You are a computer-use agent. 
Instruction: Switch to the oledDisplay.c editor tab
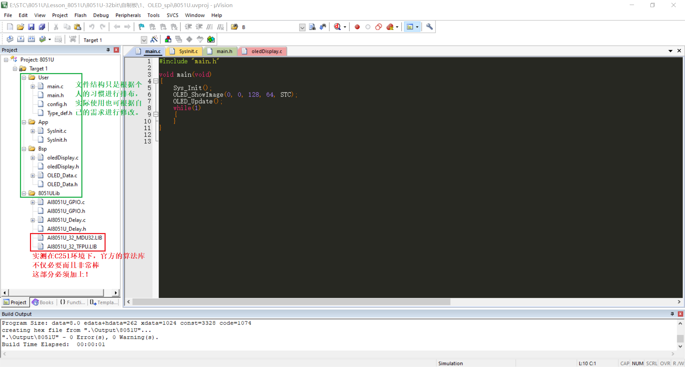pyautogui.click(x=263, y=51)
